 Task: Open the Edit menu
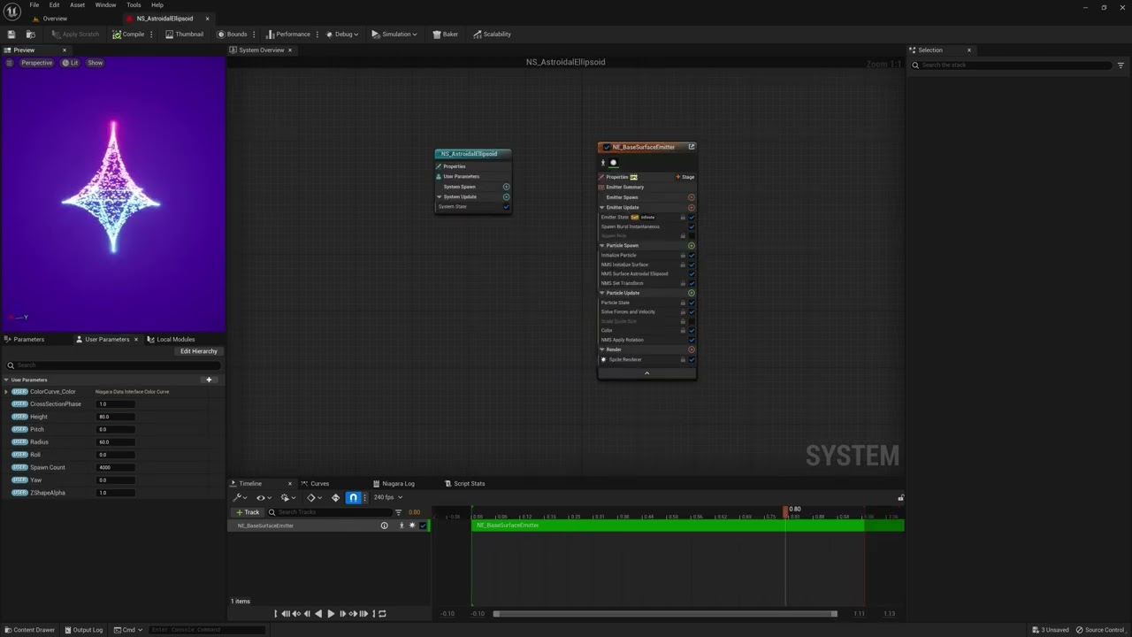point(54,5)
